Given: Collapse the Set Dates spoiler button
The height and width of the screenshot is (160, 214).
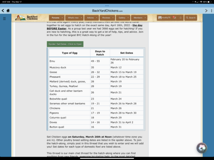Looking at the screenshot, I should tap(65, 44).
